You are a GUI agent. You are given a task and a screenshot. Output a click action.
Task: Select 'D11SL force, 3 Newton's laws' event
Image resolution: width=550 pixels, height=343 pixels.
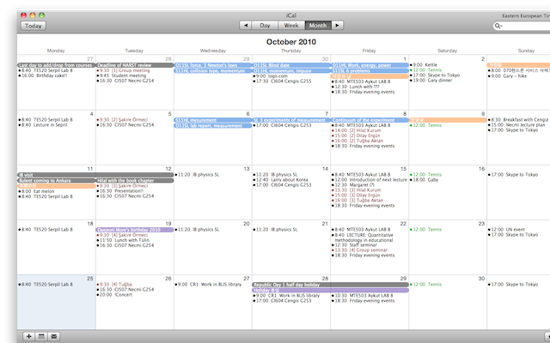pos(213,65)
